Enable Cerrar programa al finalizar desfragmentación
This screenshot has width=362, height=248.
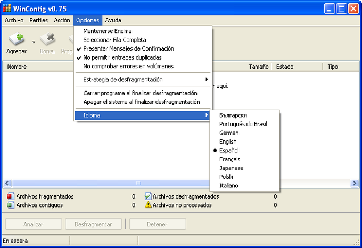coord(143,93)
